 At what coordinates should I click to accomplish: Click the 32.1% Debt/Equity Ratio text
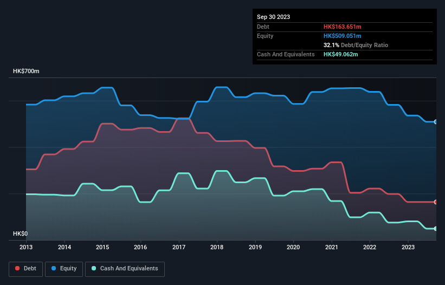pyautogui.click(x=356, y=45)
